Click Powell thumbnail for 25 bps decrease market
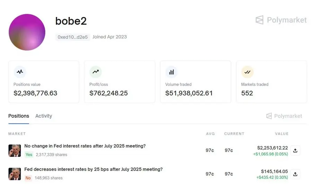The height and width of the screenshot is (187, 312). coord(15,174)
